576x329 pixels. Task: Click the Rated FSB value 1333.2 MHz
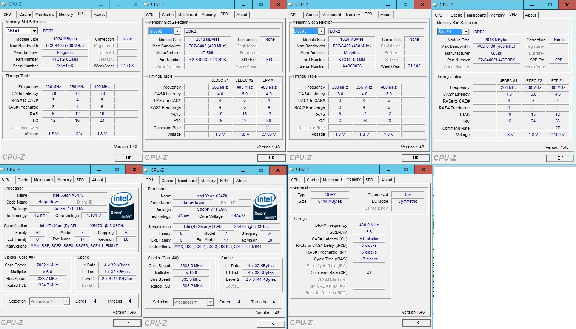(191, 286)
